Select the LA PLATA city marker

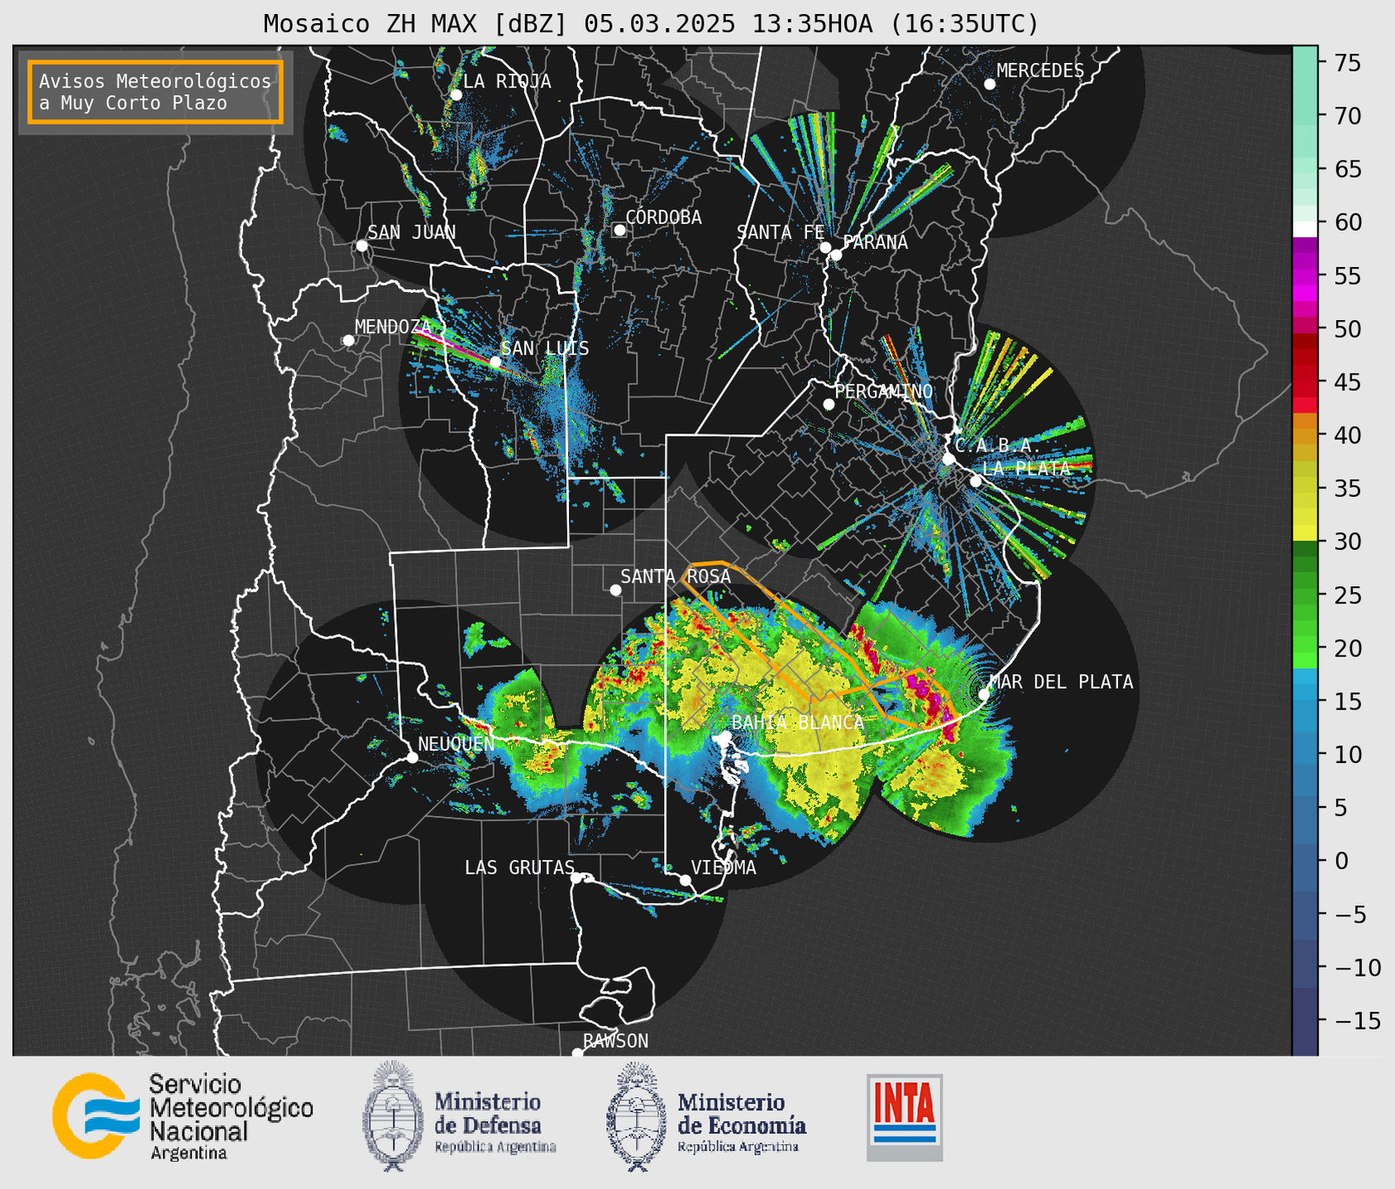(x=976, y=481)
